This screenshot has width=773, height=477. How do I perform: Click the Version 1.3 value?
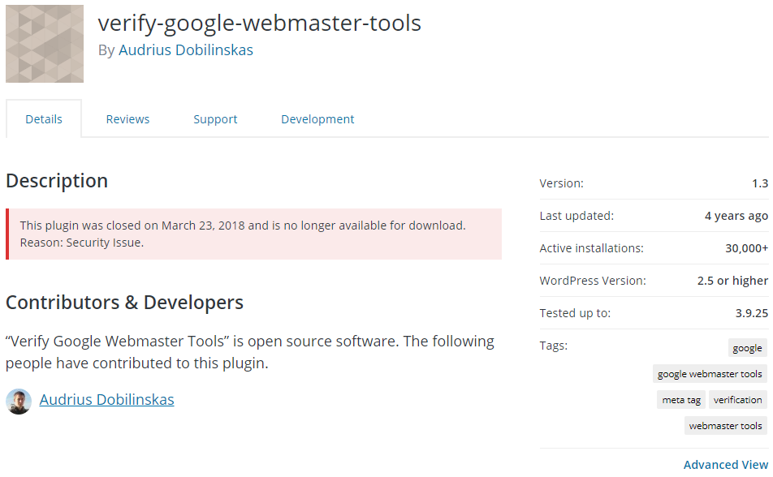760,183
